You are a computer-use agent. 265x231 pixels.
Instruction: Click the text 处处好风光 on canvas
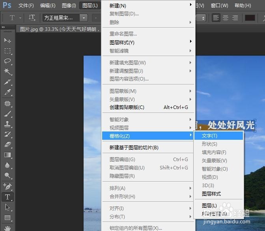point(231,125)
